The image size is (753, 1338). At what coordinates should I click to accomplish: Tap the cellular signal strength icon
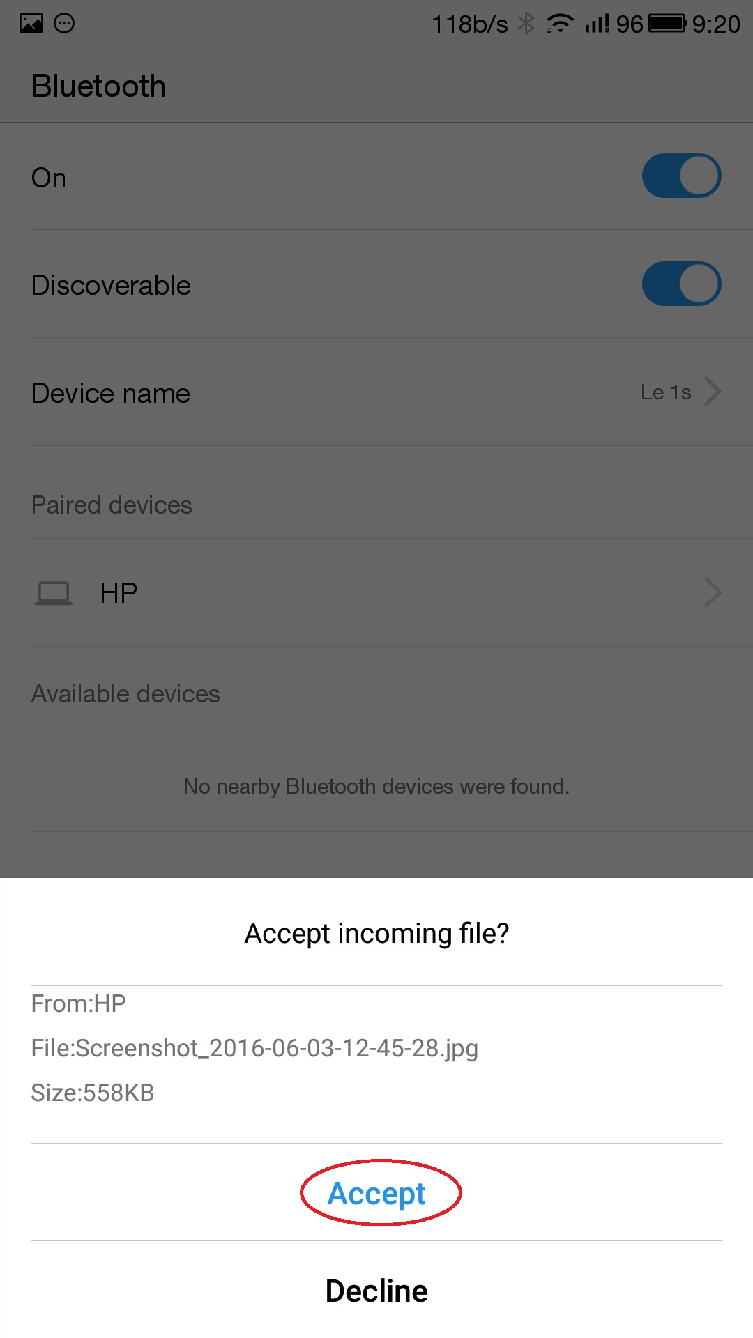coord(597,24)
